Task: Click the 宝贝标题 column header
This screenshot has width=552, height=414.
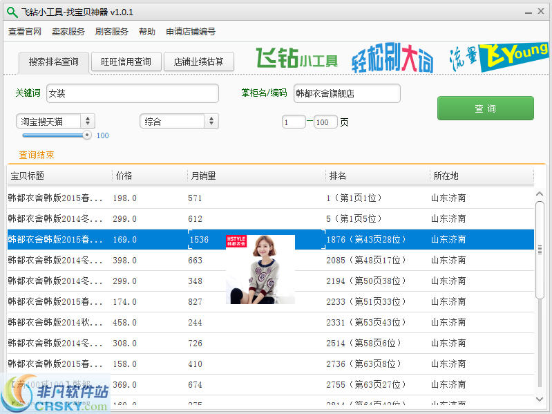Action: (x=59, y=176)
